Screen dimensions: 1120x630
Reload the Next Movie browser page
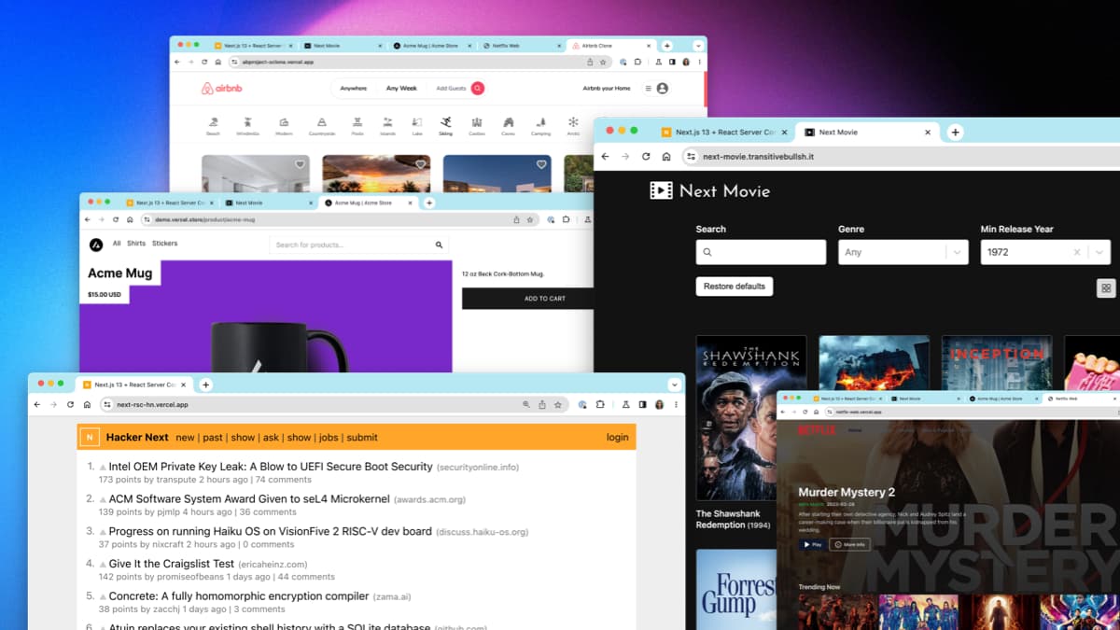(x=646, y=157)
